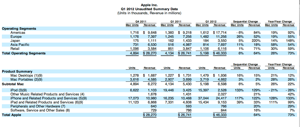
Task: Click Subtotal Mac Q1 2012 revenue 6,598
Action: point(222,84)
